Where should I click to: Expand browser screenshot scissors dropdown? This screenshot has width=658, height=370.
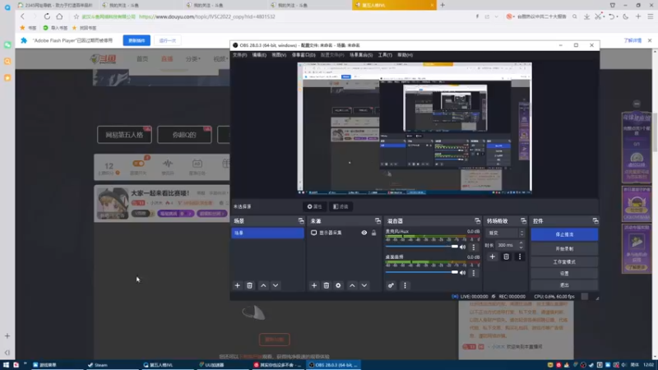(x=604, y=16)
